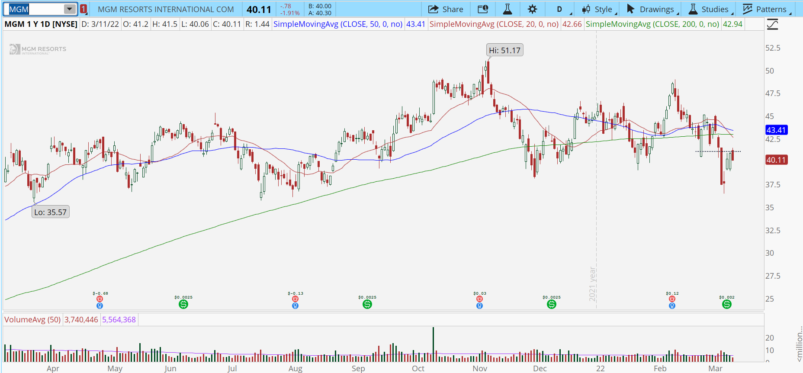Click the 5,564,368 volume value

(119, 320)
